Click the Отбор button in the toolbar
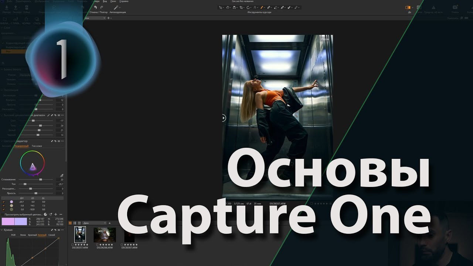Screen dimensions: 473x266 click(26, 7)
